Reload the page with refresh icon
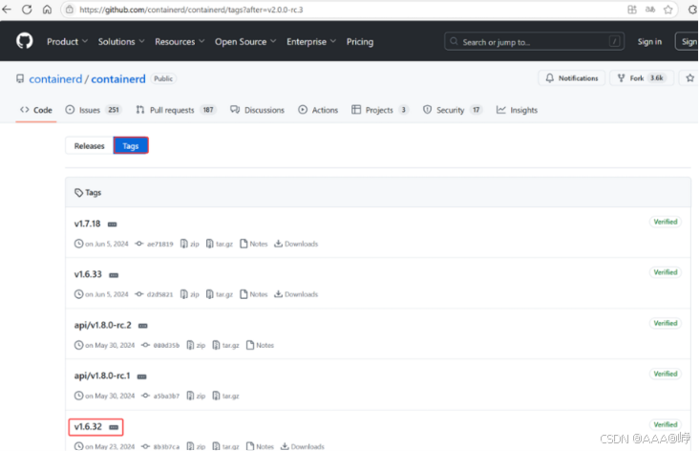This screenshot has height=451, width=699. click(x=27, y=10)
